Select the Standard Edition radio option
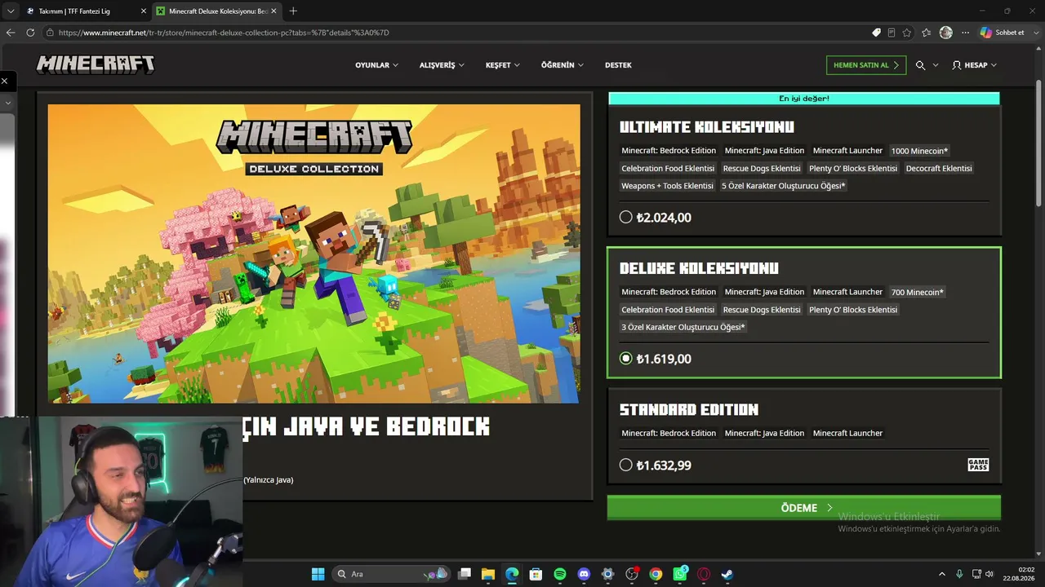This screenshot has height=587, width=1045. pos(626,465)
